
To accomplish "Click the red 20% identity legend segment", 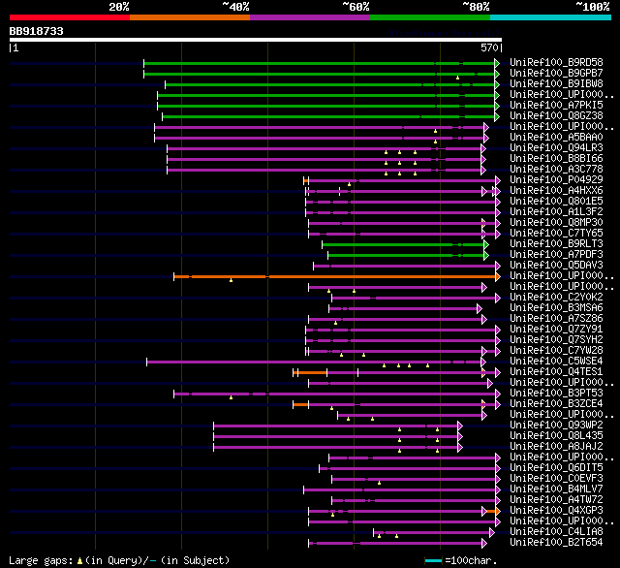I will pos(70,17).
